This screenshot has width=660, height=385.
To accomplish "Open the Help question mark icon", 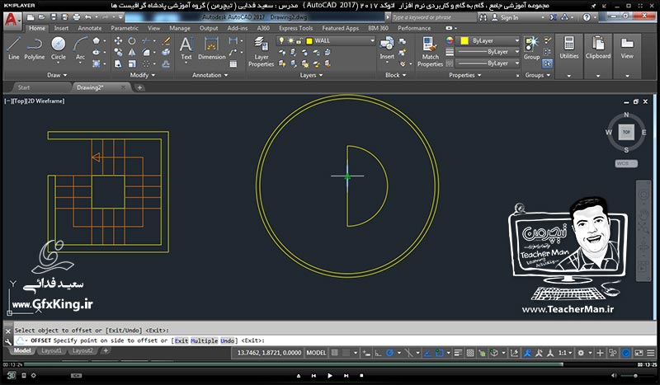I will pos(587,17).
